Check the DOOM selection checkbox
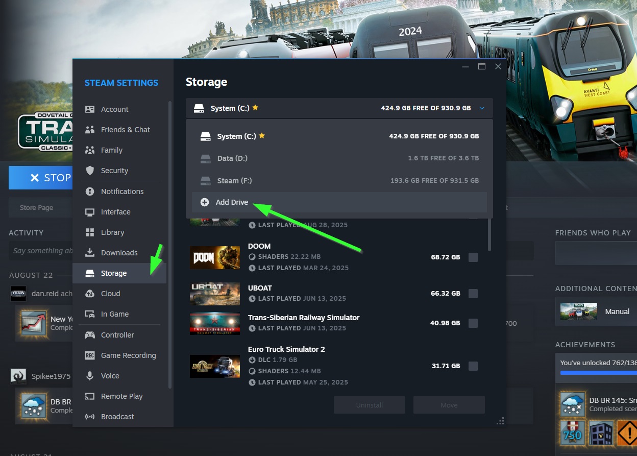This screenshot has height=456, width=637. (x=473, y=257)
